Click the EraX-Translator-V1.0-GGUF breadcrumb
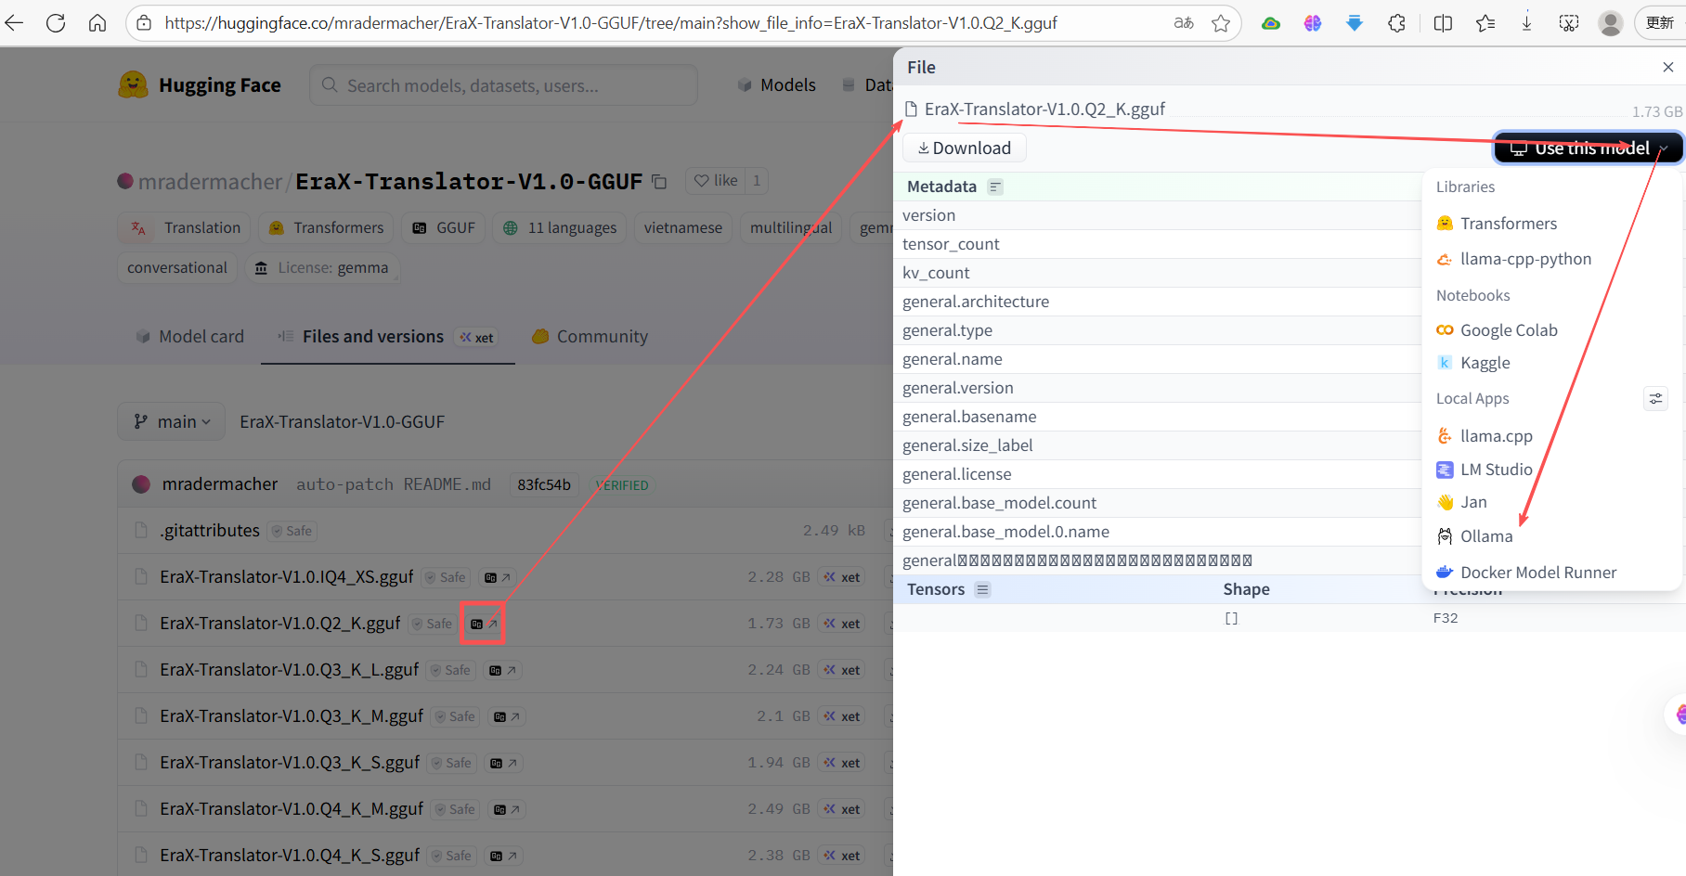This screenshot has width=1686, height=876. click(x=343, y=421)
